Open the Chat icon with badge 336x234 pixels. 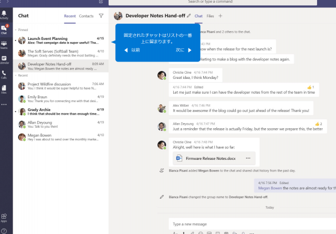pyautogui.click(x=4, y=29)
